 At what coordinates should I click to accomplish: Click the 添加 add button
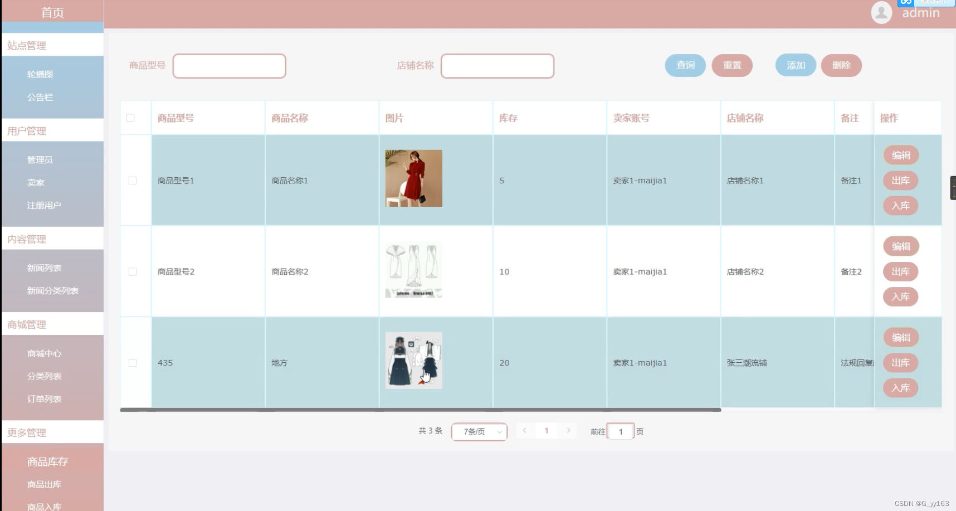point(796,65)
